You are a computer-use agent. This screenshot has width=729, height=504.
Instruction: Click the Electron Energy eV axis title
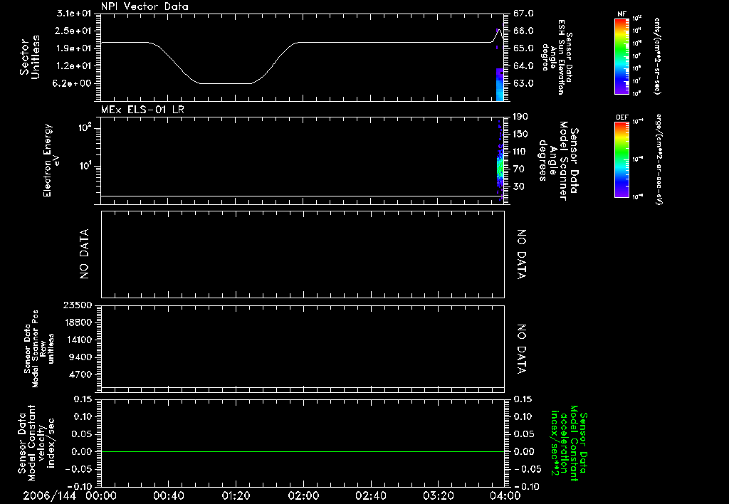[x=51, y=160]
